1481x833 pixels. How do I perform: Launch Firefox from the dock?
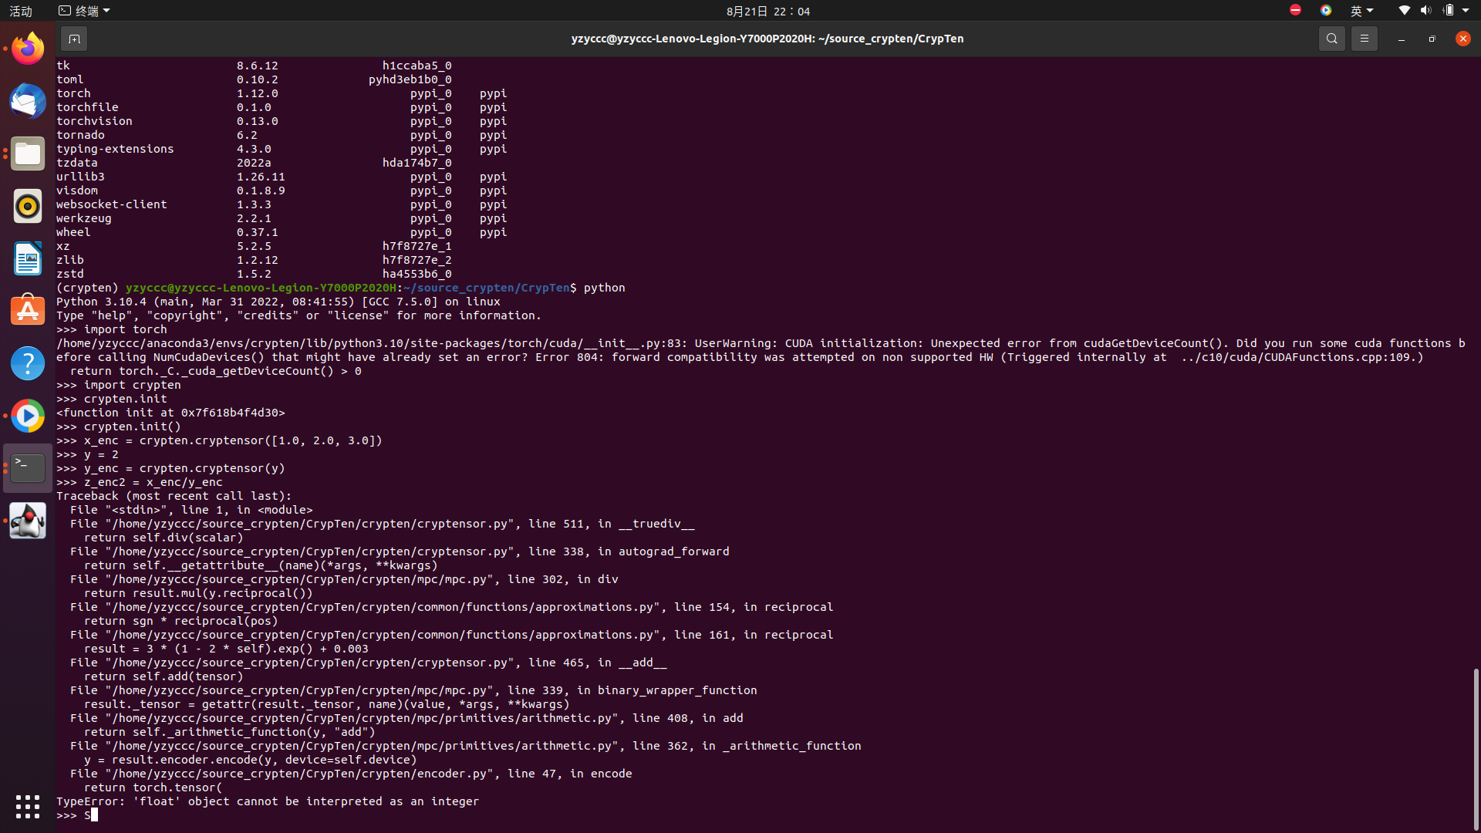[x=28, y=49]
